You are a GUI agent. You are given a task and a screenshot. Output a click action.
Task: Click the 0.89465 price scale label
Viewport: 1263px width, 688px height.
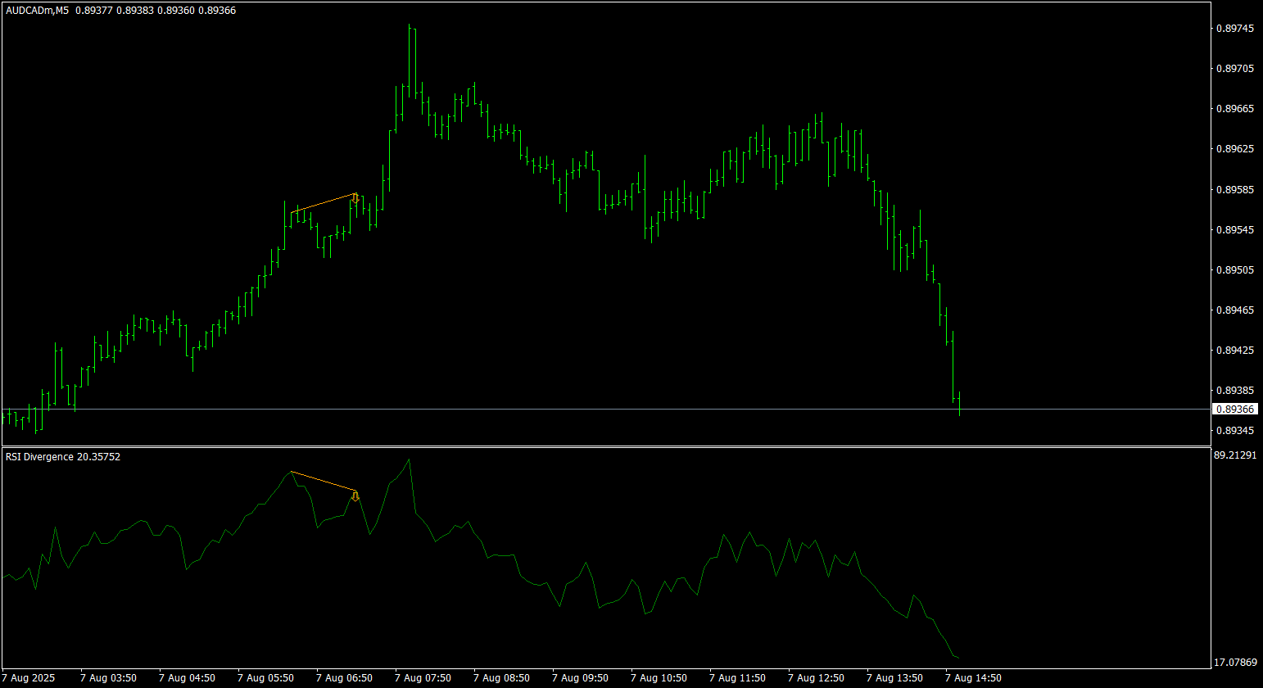(1235, 310)
